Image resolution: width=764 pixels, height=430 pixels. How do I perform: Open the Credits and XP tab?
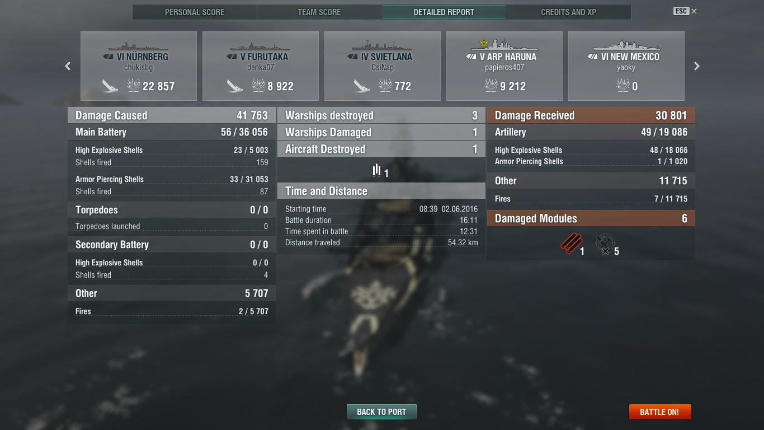pyautogui.click(x=569, y=12)
